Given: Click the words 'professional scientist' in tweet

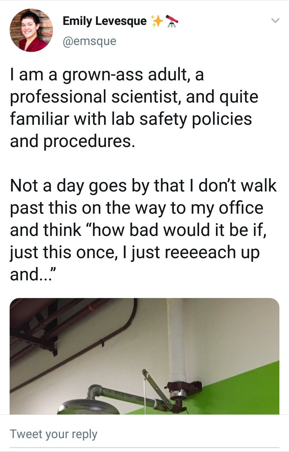Looking at the screenshot, I should (94, 96).
